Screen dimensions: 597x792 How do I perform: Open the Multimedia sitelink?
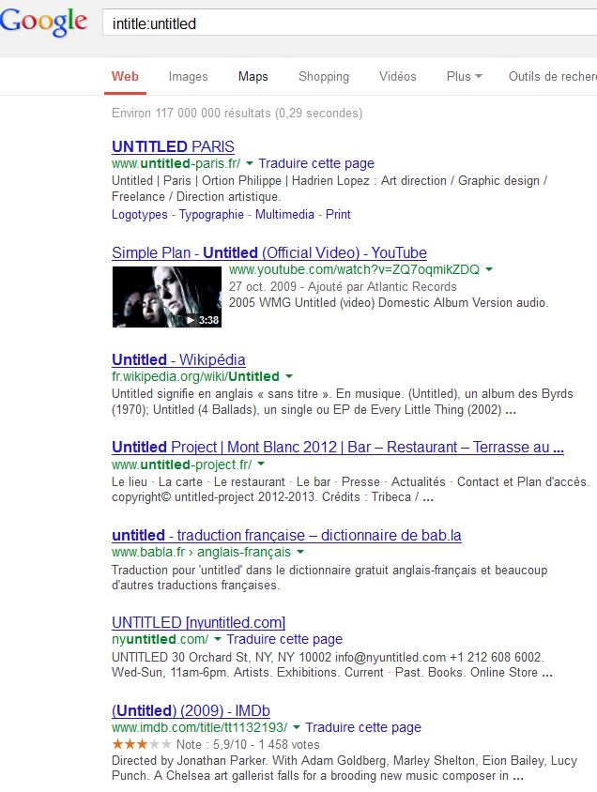click(284, 215)
